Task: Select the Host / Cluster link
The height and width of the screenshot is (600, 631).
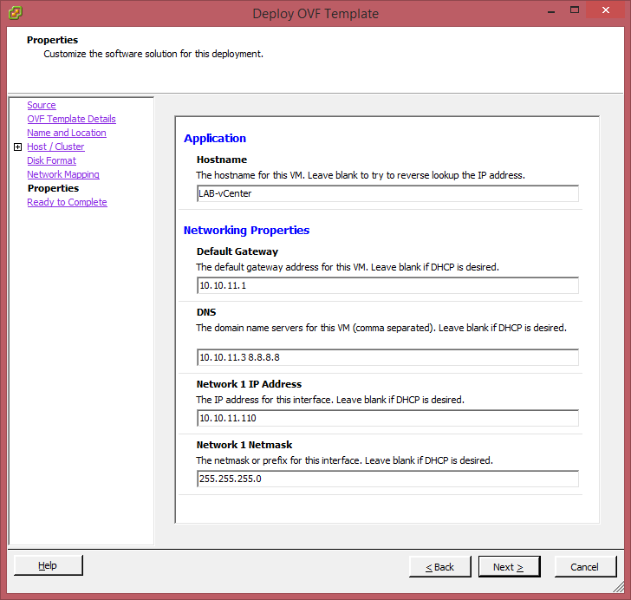Action: [x=55, y=147]
